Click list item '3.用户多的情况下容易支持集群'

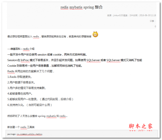coord(27,88)
